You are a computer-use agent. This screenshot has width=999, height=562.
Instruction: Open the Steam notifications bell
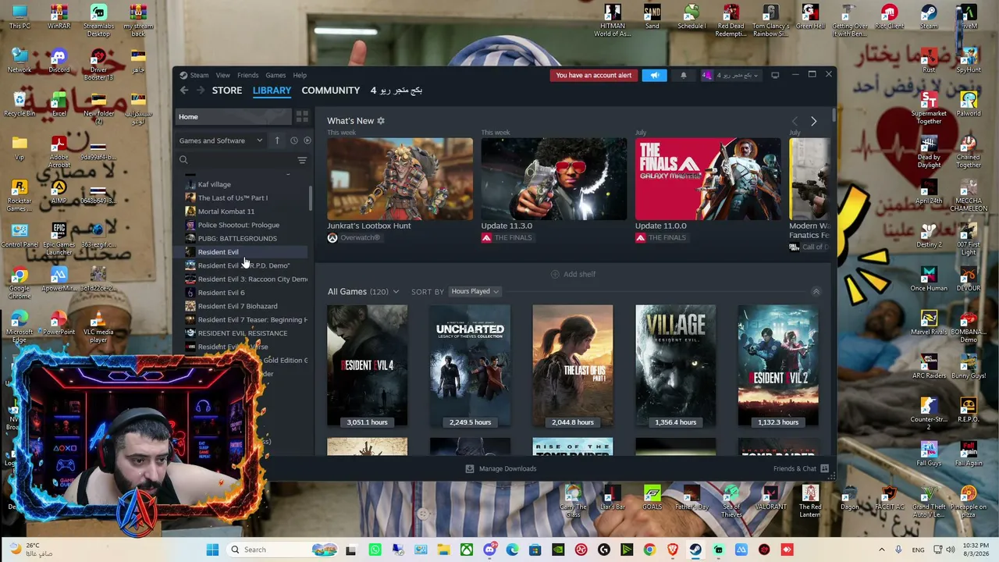point(684,75)
